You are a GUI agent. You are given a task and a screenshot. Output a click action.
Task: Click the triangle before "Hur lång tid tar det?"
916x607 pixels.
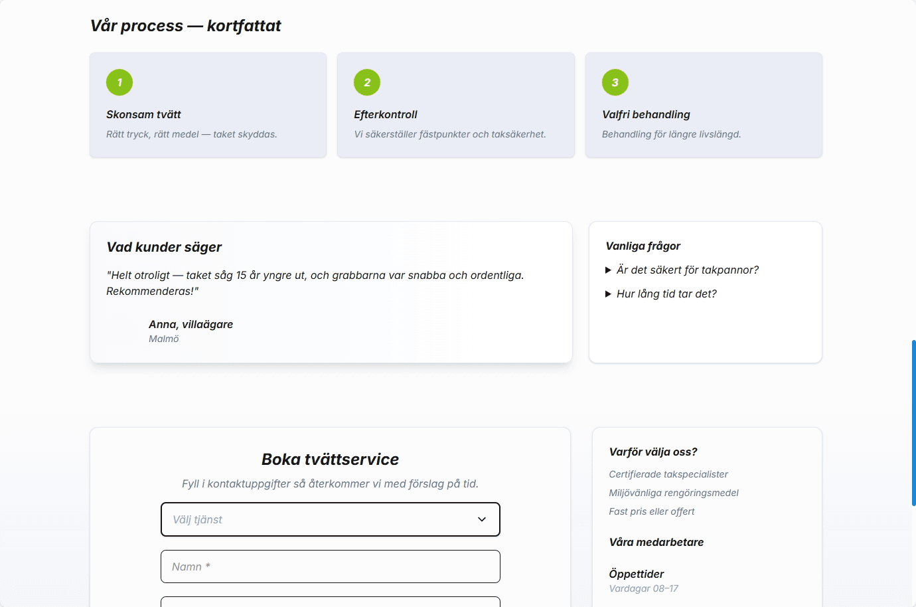tap(608, 294)
